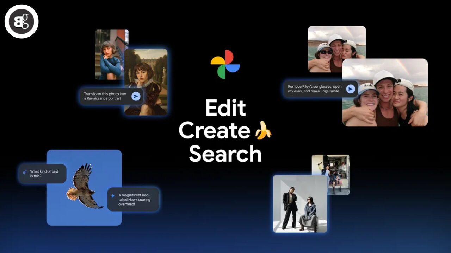Click the 'Transform this photo into a Renaissance portrait' bubble
The width and height of the screenshot is (451, 253).
pos(106,96)
